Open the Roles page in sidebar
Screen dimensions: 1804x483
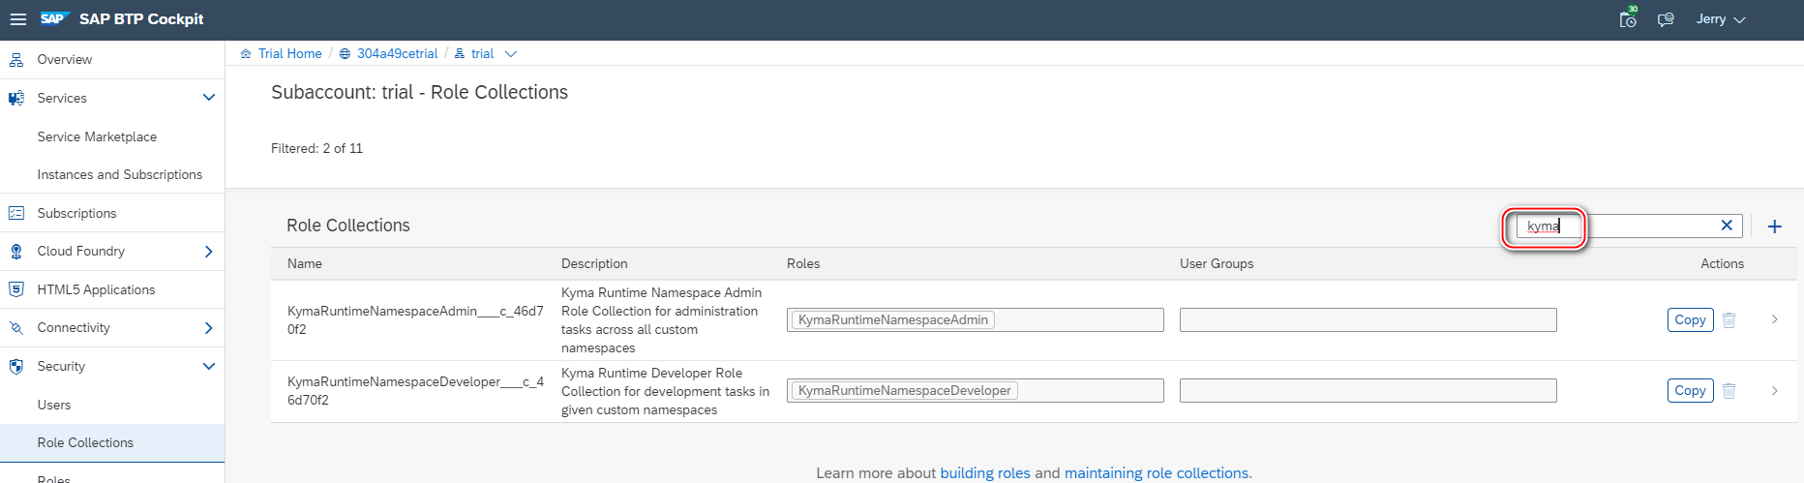pyautogui.click(x=54, y=478)
